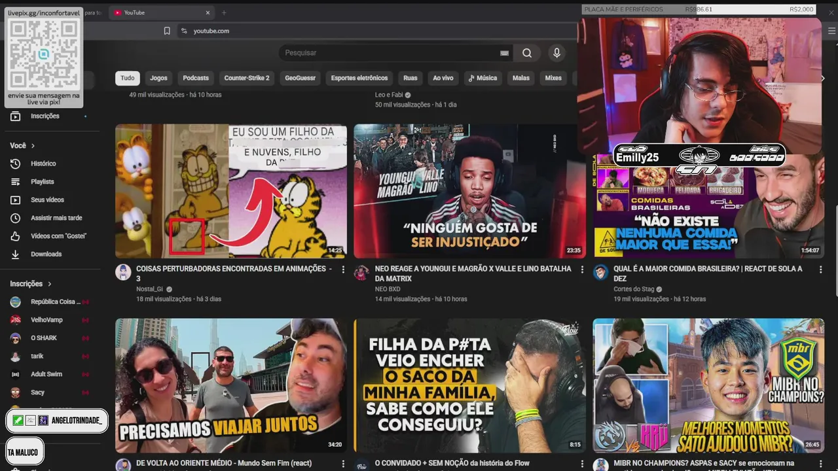This screenshot has height=471, width=838.
Task: Open options menu for Coisas Perturbadoras video
Action: coord(343,270)
